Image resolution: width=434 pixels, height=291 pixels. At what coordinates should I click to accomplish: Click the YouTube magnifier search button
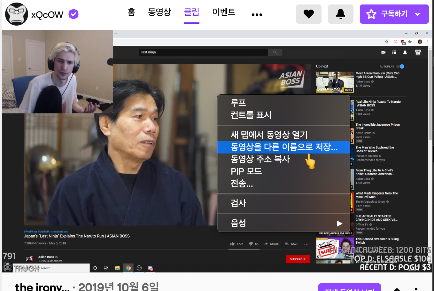click(x=275, y=52)
